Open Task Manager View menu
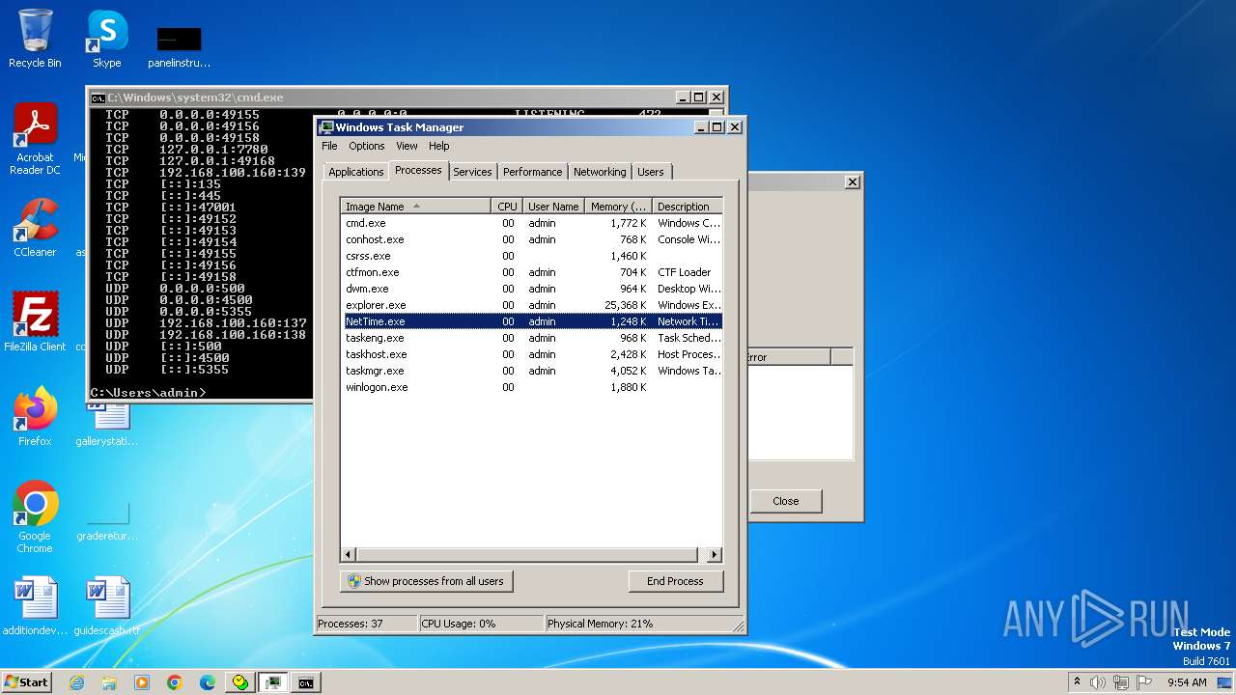 (x=407, y=146)
